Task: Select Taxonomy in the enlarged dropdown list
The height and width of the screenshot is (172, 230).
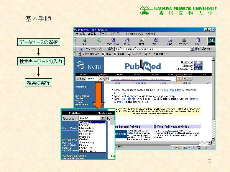Action: (x=86, y=142)
